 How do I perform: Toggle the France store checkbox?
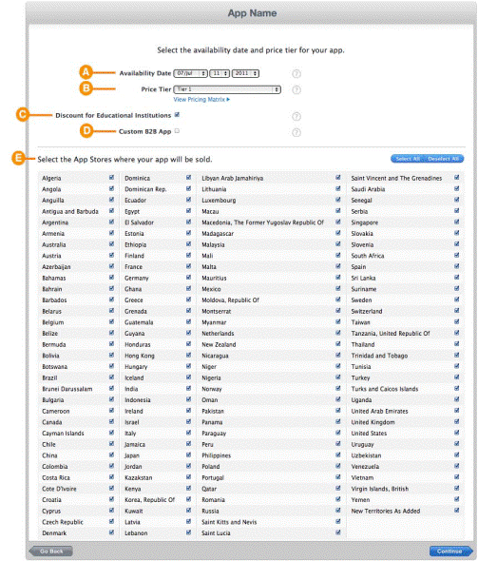click(x=189, y=266)
